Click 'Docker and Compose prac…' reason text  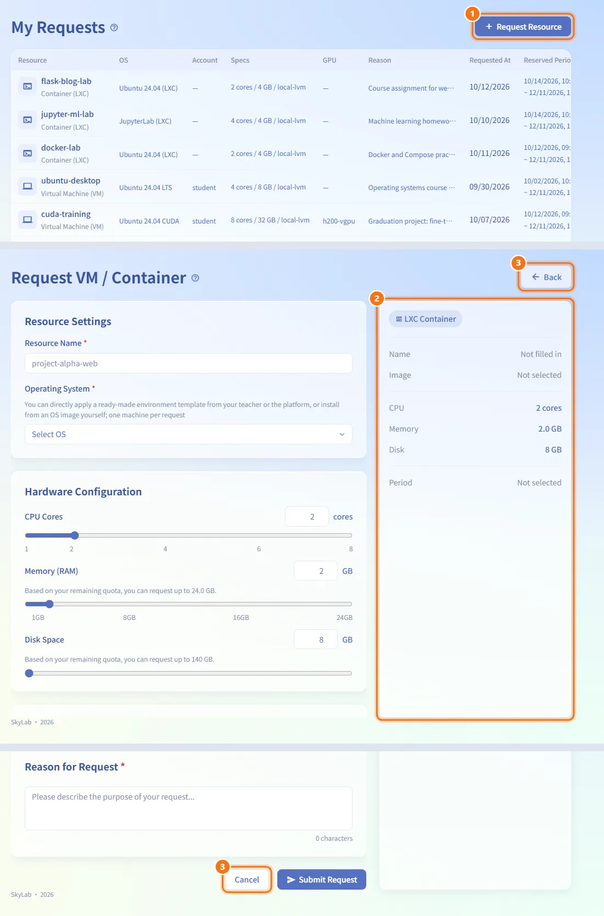point(412,155)
